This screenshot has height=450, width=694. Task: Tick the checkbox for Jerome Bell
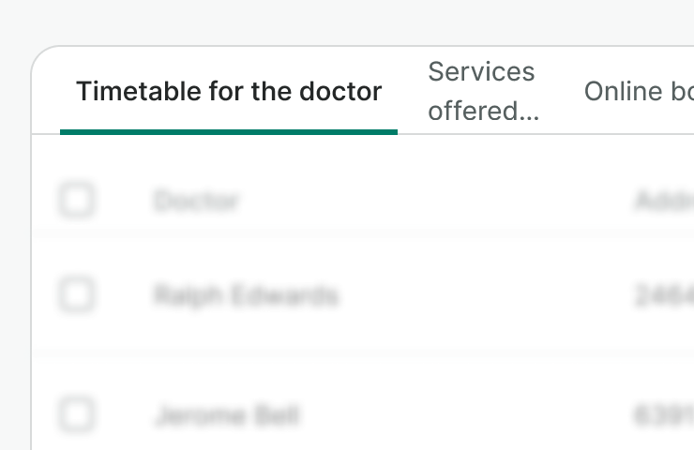[x=77, y=413]
